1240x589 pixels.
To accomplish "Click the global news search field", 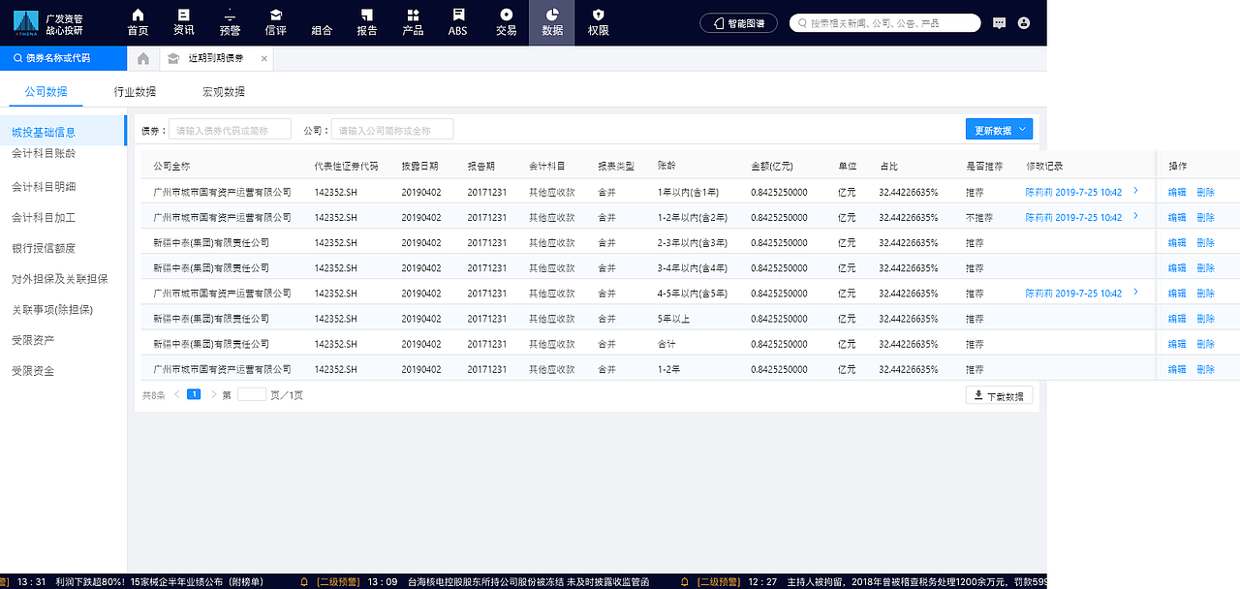I will (884, 22).
